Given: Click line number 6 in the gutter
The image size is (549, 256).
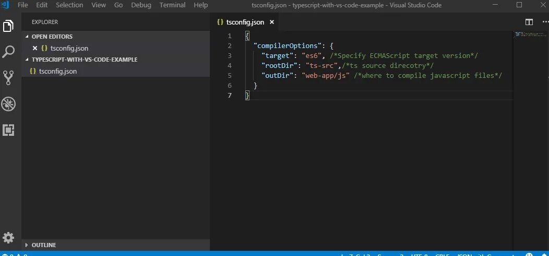Looking at the screenshot, I should coord(229,86).
